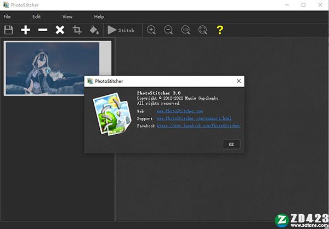The width and height of the screenshot is (329, 229).
Task: Open the www.PhotoStitcher.com web link
Action: [180, 111]
